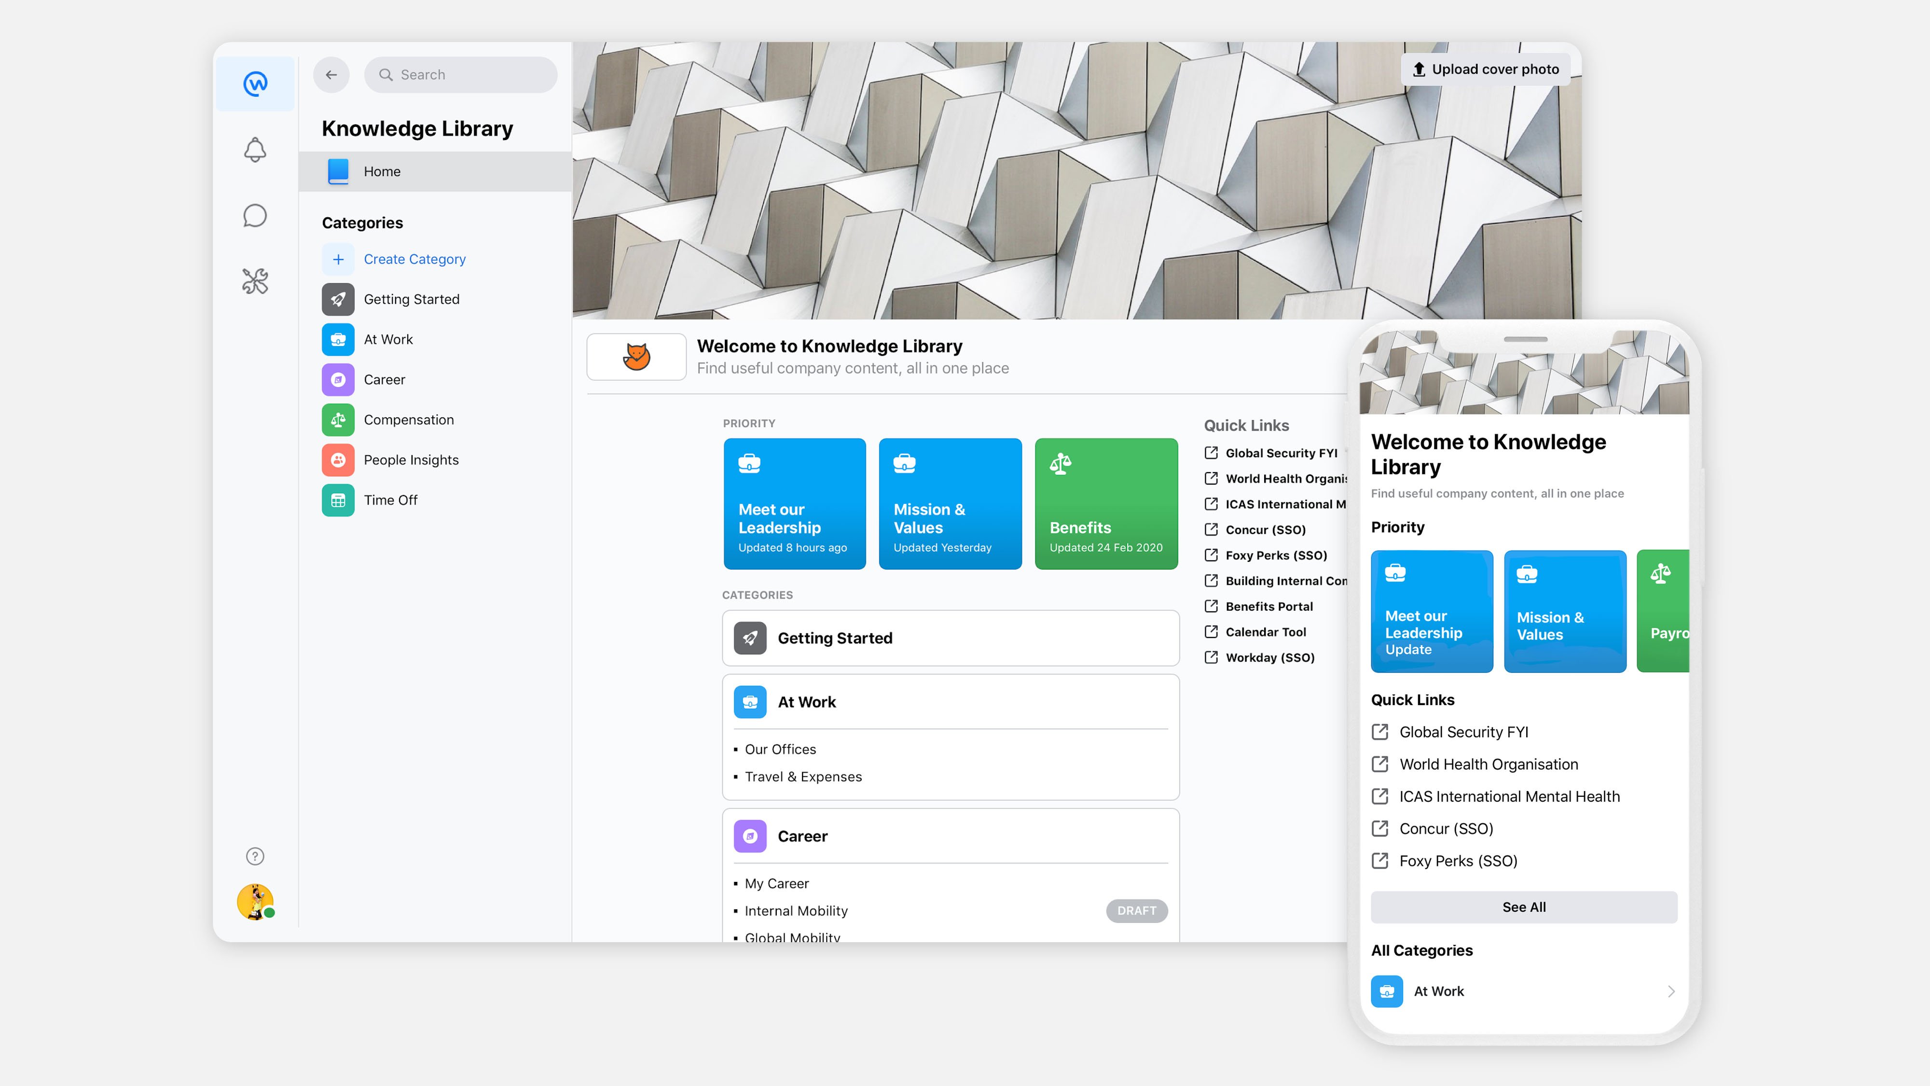
Task: Click your profile avatar at bottom left
Action: tap(255, 902)
